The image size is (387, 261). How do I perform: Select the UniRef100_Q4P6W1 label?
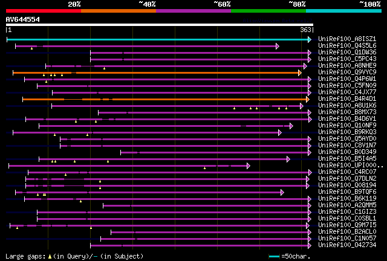347,79
